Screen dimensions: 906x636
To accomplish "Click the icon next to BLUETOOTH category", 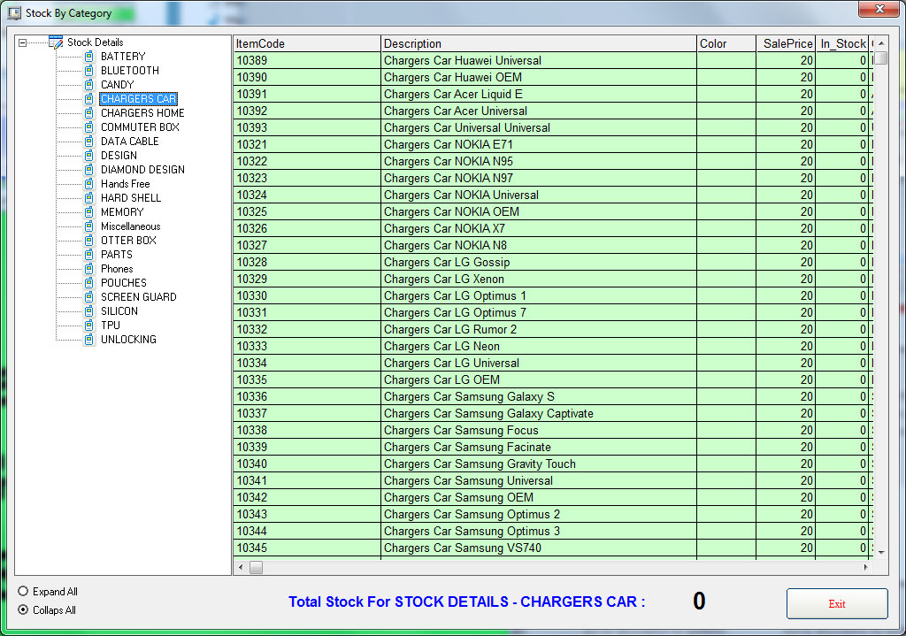I will (89, 71).
